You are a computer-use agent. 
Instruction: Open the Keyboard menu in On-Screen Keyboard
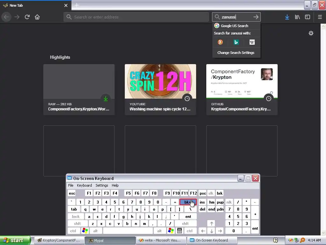tap(84, 185)
